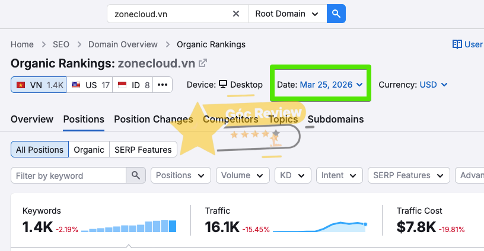Select the Organic filter
Screen dimensions: 484x251
89,149
